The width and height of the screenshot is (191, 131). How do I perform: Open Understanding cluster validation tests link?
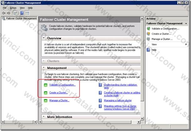point(121,86)
